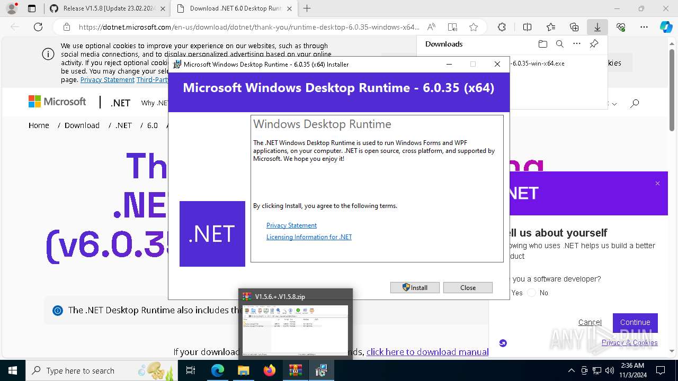Screen dimensions: 678x381
Task: Click 6.0 in the breadcrumb
Action: [153, 125]
